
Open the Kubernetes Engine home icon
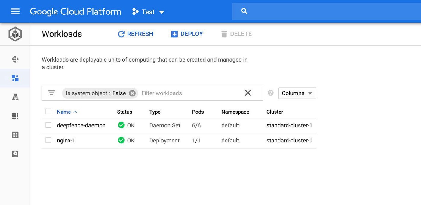point(15,34)
